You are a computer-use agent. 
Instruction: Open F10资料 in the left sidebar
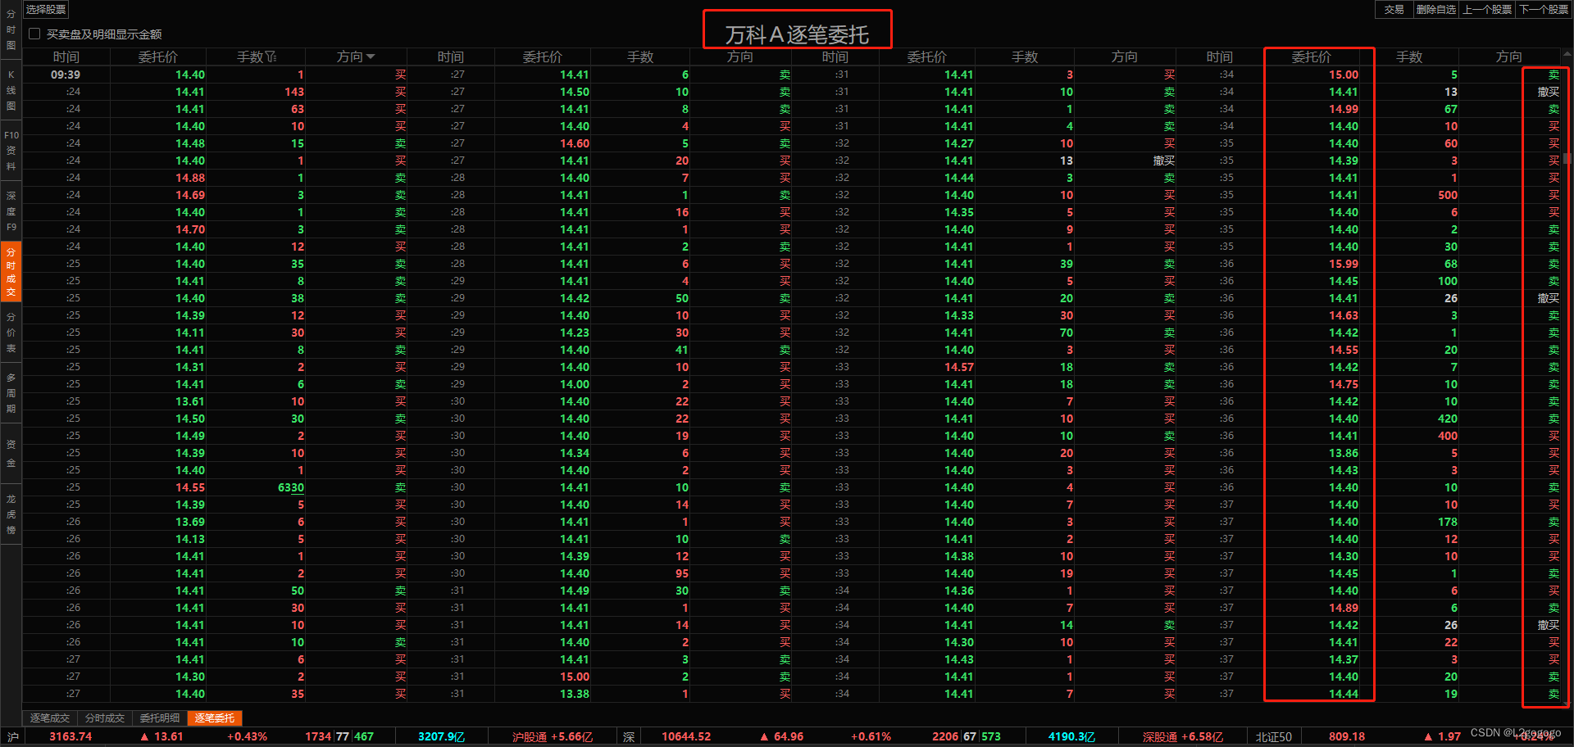(x=11, y=150)
